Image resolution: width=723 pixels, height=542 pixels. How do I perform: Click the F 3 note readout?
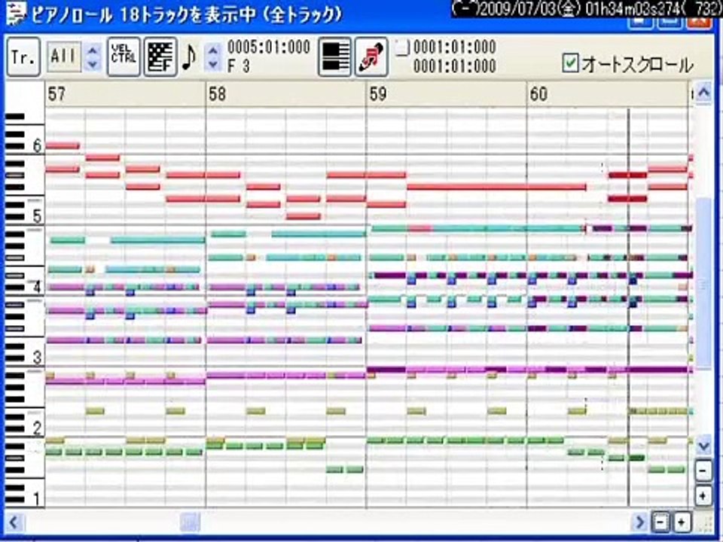click(x=239, y=65)
